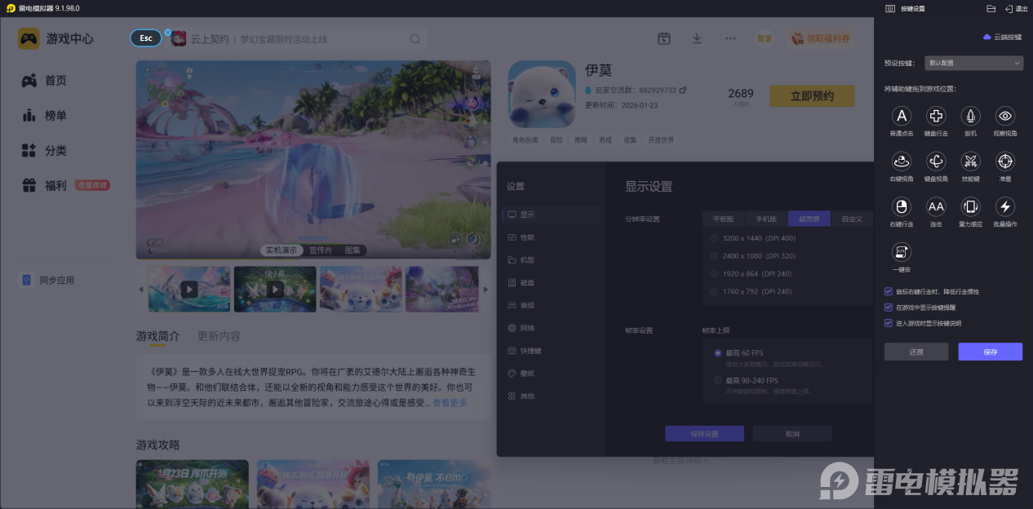Open the three-dots more menu
This screenshot has height=509, width=1033.
coord(730,38)
